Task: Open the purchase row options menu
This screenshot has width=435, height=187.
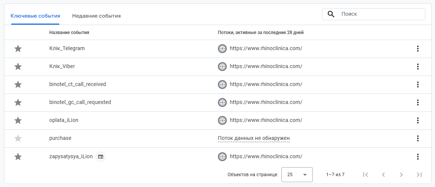Action: (418, 138)
